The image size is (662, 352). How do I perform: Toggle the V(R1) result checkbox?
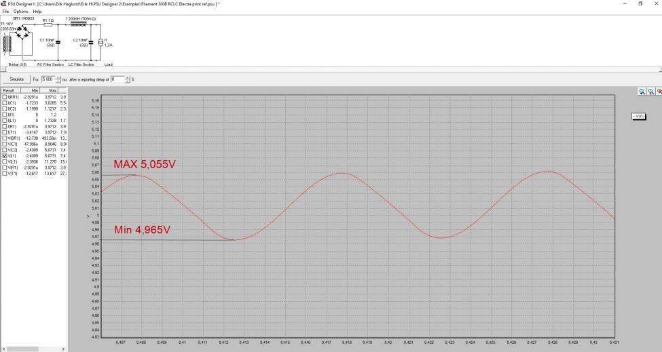tap(5, 168)
